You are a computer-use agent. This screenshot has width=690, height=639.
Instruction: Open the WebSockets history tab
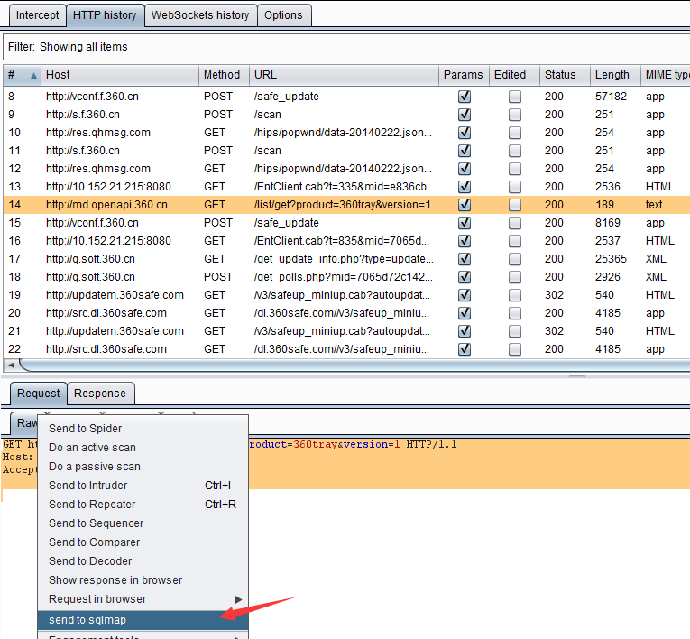pos(199,15)
